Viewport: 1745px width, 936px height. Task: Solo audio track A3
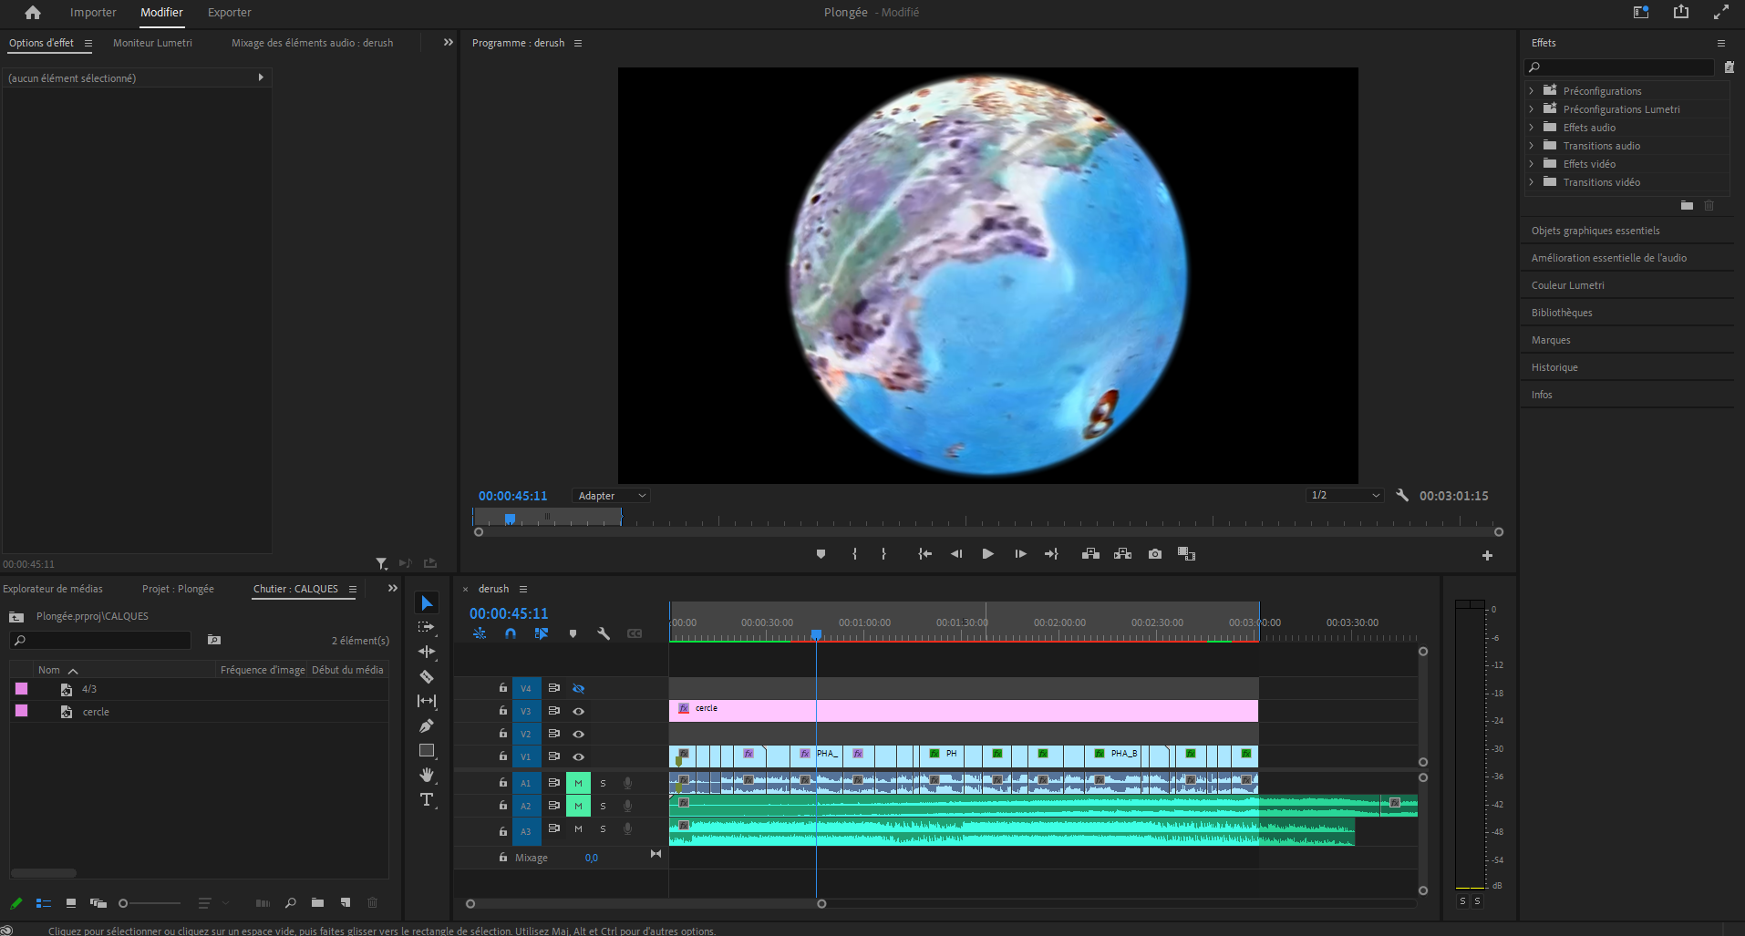click(603, 829)
